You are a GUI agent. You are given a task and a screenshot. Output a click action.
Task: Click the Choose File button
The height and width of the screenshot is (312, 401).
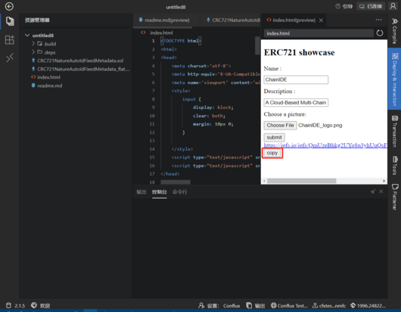click(280, 126)
